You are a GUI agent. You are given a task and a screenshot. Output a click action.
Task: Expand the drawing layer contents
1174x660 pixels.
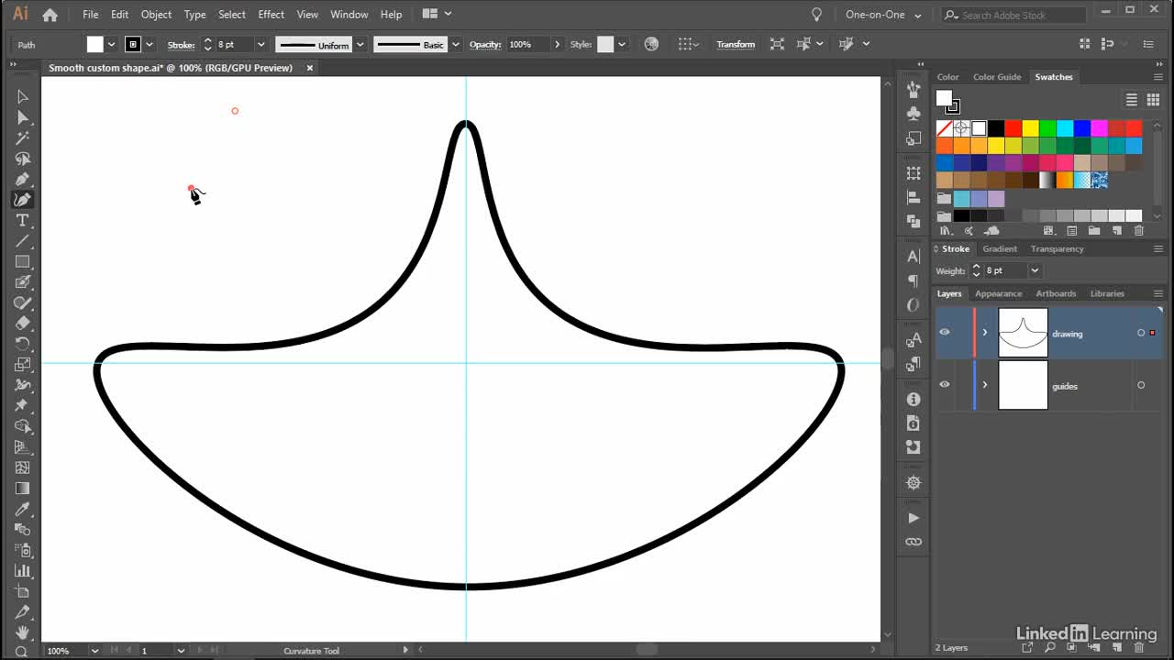pyautogui.click(x=985, y=333)
